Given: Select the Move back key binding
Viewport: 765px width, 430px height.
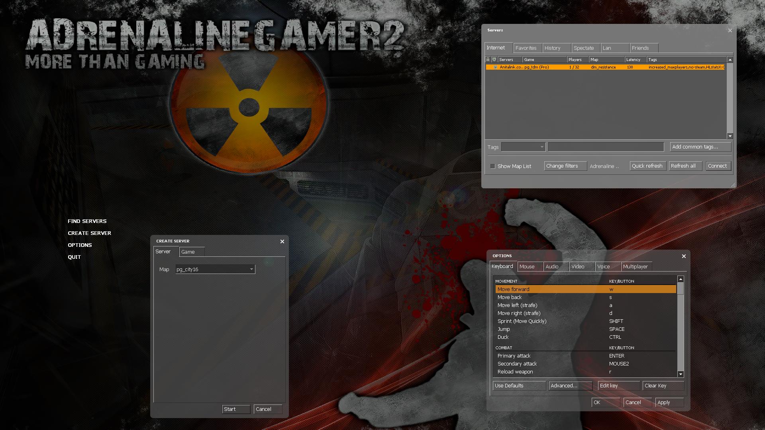Looking at the screenshot, I should coord(586,297).
